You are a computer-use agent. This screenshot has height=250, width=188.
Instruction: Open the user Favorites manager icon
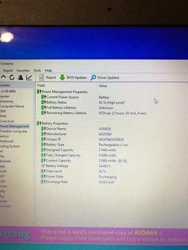click(x=20, y=77)
